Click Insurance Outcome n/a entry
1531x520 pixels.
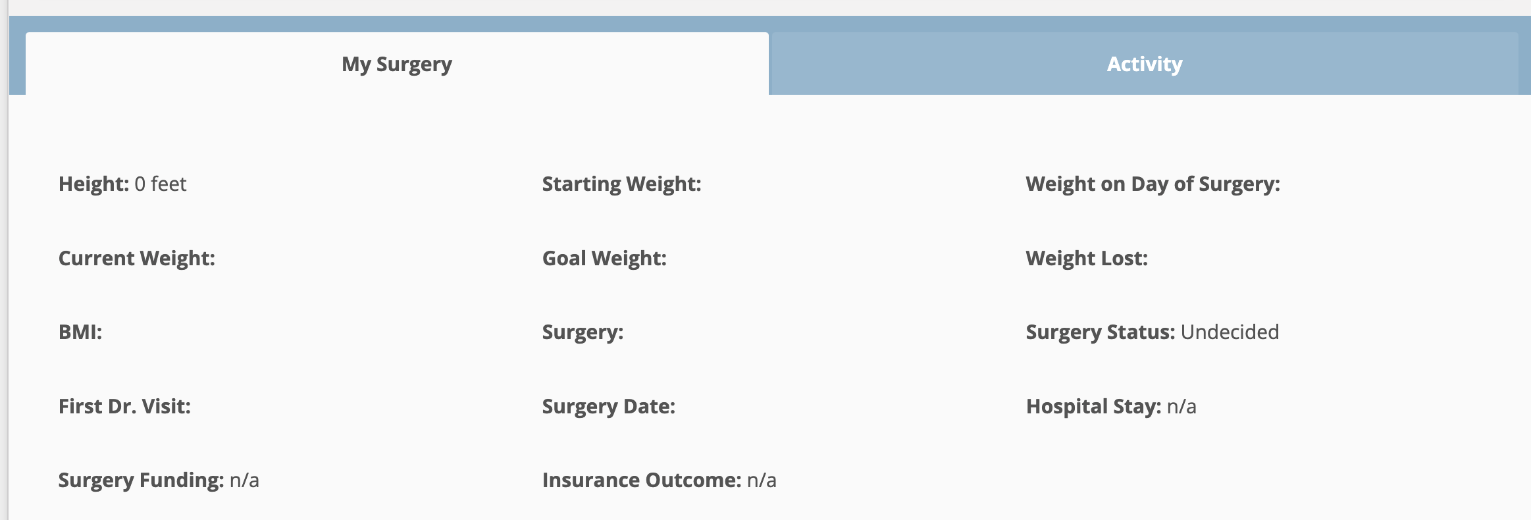coord(659,481)
